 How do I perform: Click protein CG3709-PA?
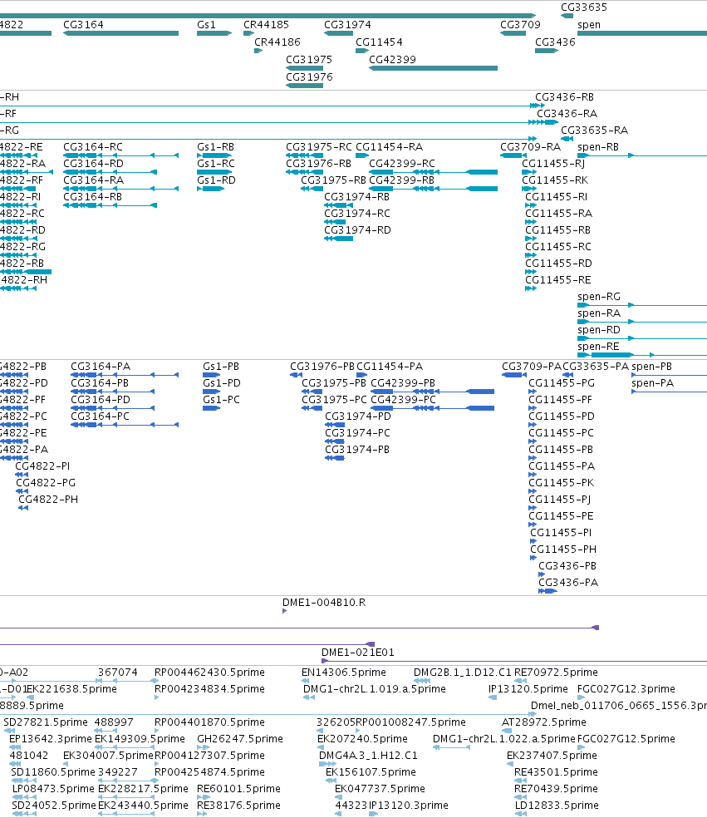pyautogui.click(x=532, y=367)
